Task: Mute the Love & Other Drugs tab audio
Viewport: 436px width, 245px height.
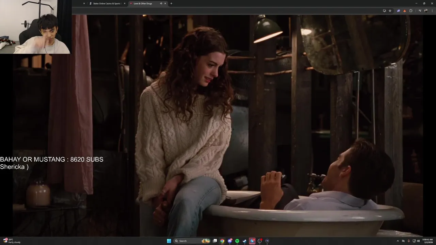Action: click(161, 3)
